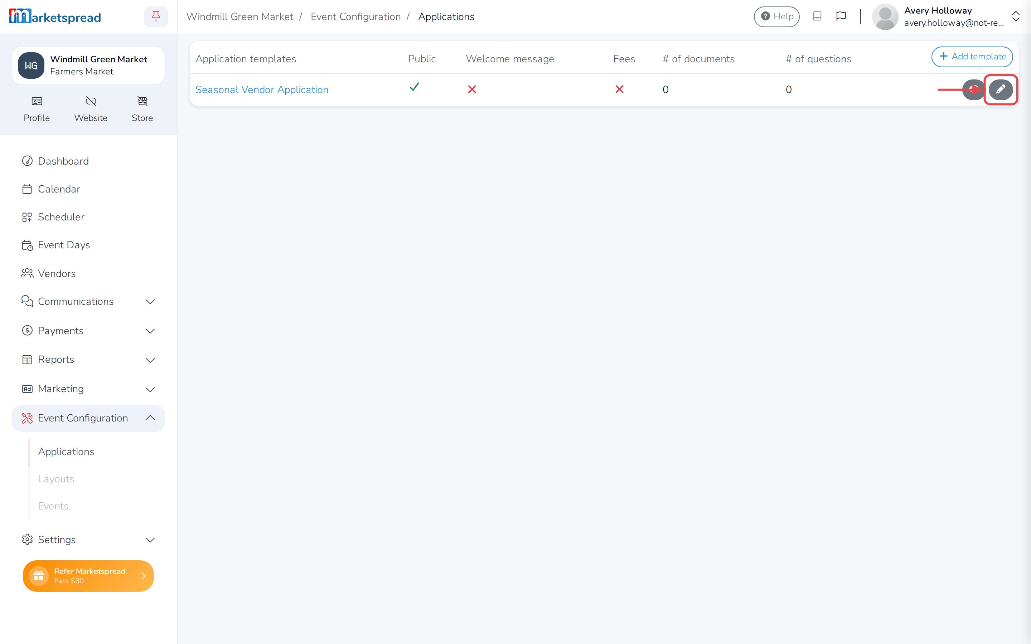Open the tablet/docs icon in header
Viewport: 1031px width, 644px height.
[x=817, y=16]
